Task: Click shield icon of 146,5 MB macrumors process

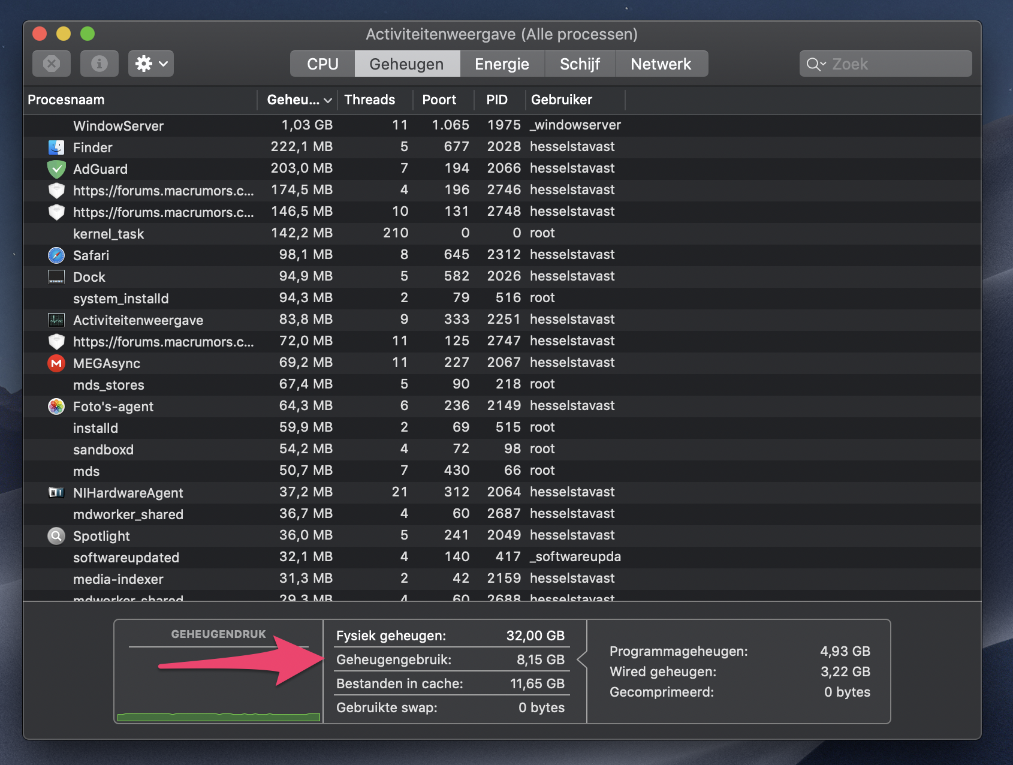Action: tap(56, 212)
